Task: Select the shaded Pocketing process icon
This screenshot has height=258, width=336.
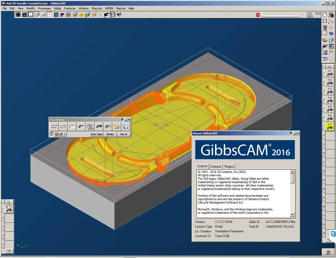Action: coord(81,127)
